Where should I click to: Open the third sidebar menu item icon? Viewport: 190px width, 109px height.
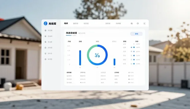45,42
